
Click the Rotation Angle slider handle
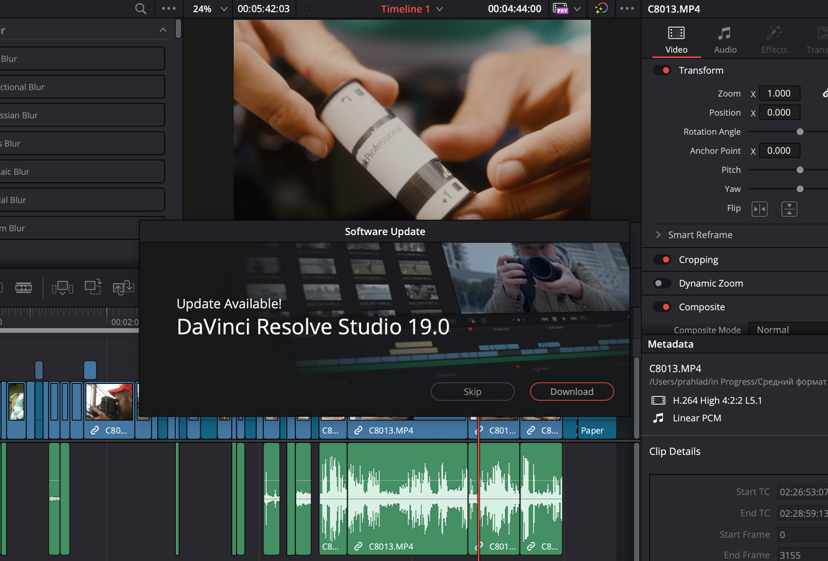tap(800, 132)
